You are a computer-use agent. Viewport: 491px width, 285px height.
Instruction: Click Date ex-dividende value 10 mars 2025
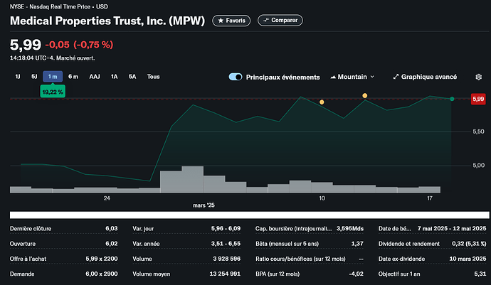click(468, 259)
